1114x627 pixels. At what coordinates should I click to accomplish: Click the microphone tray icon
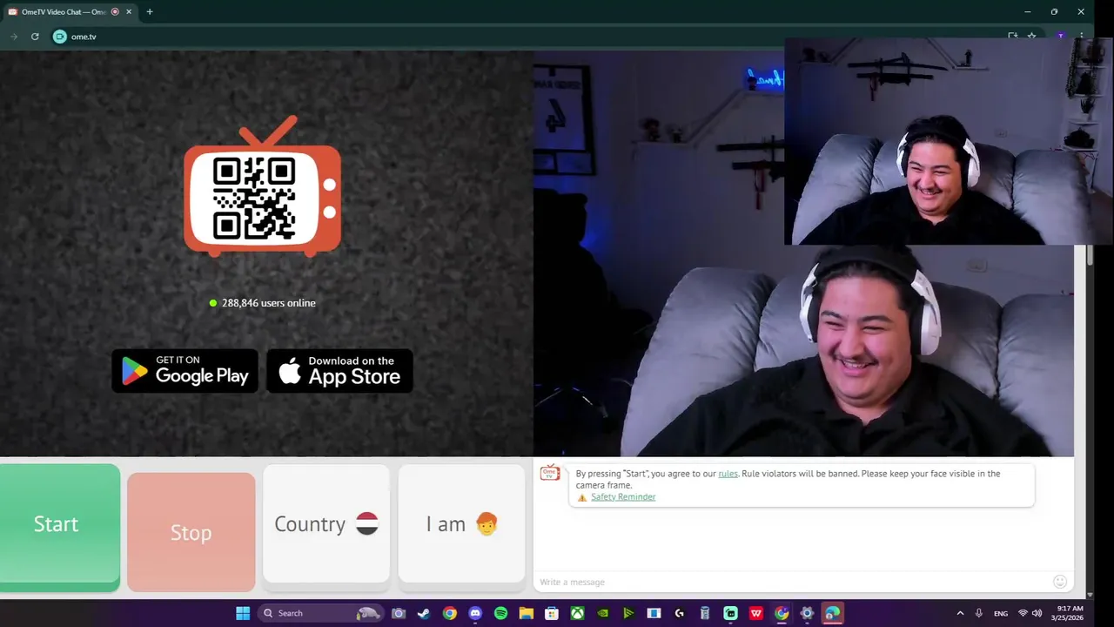979,613
